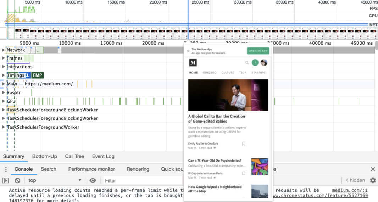The width and height of the screenshot is (378, 202).
Task: Clear the console output
Action: pyautogui.click(x=17, y=180)
